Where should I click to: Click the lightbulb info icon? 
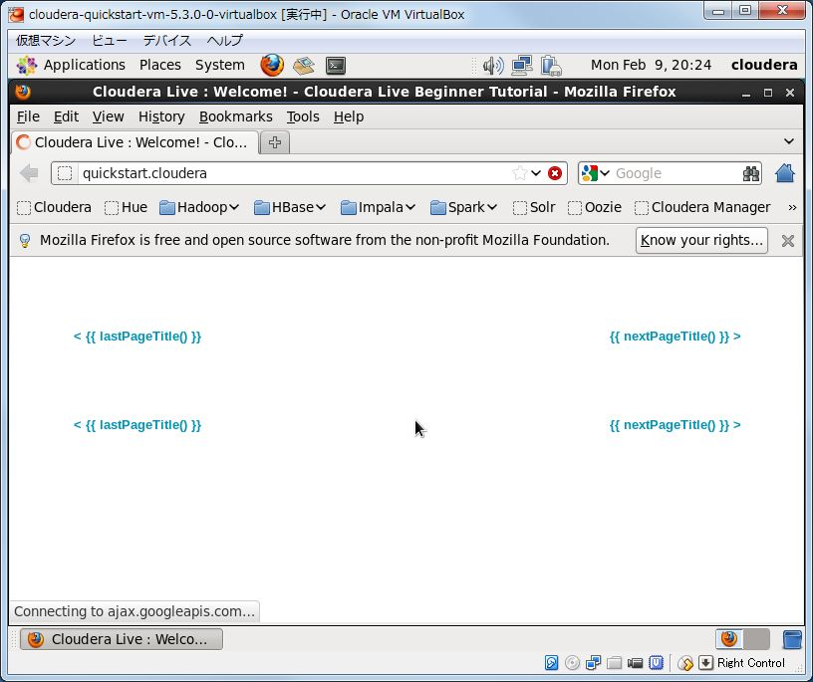(x=24, y=241)
